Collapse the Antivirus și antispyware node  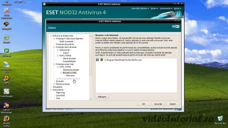point(51,36)
